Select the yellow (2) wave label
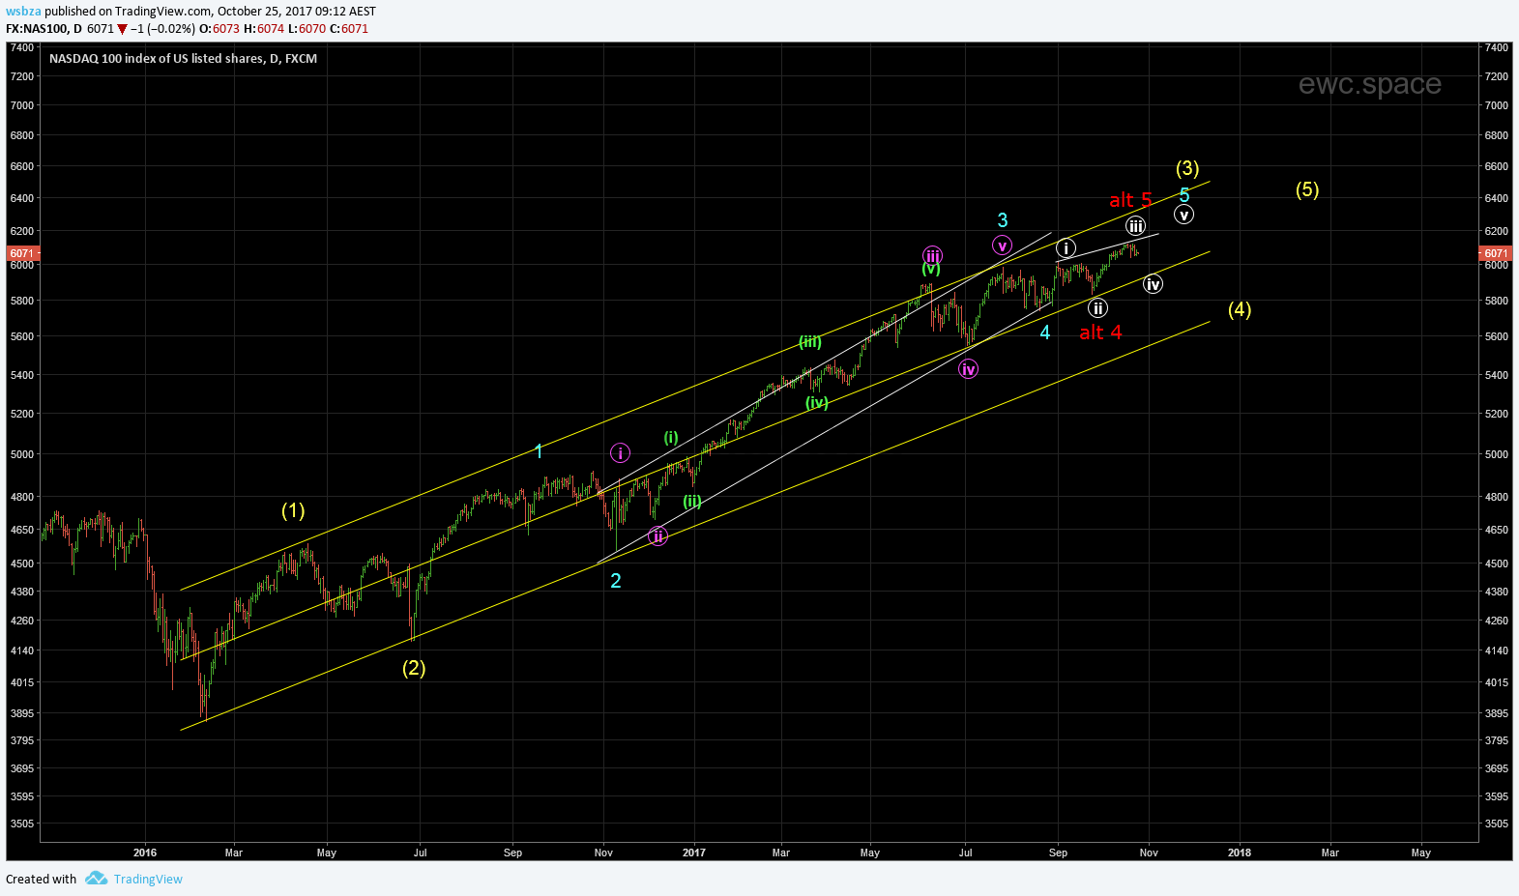Screen dimensions: 1519x896 click(x=414, y=668)
